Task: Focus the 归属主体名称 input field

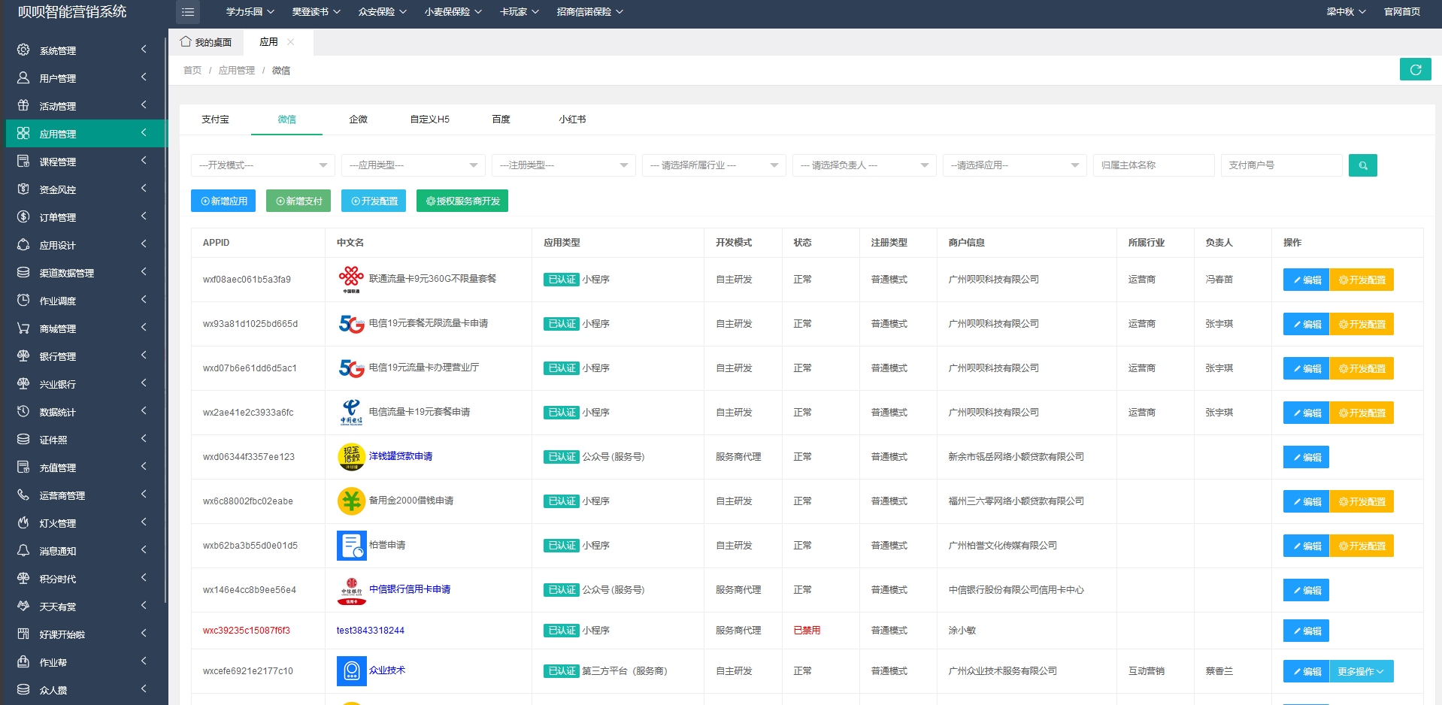Action: click(x=1154, y=165)
